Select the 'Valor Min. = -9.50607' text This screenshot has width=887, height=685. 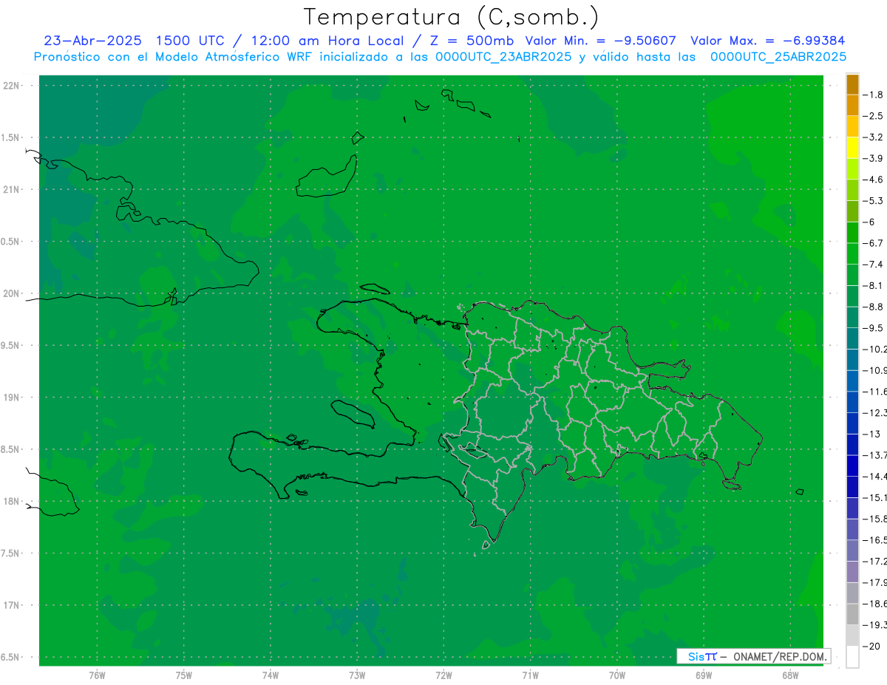[x=600, y=41]
